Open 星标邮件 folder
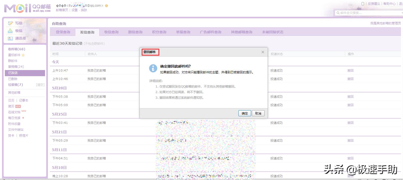Image resolution: width=403 pixels, height=180 pixels. pos(14,55)
